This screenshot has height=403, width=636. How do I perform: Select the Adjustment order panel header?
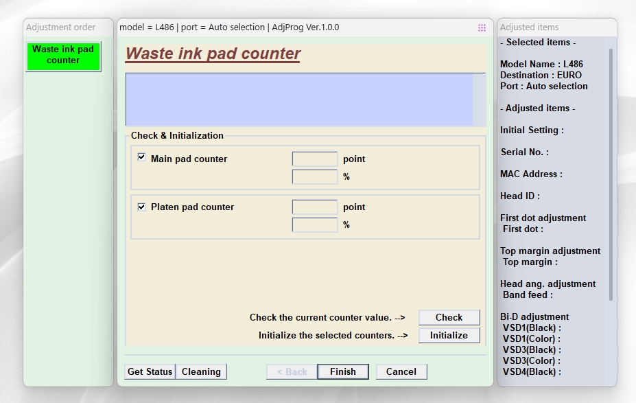pos(60,27)
